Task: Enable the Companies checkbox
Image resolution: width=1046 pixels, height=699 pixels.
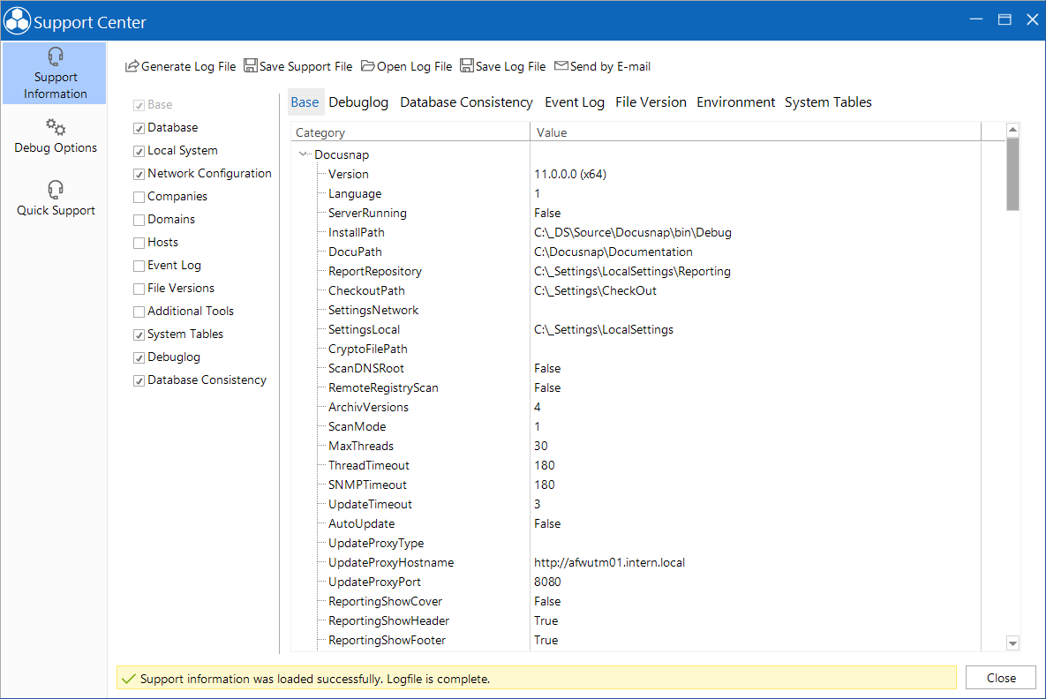Action: 139,197
